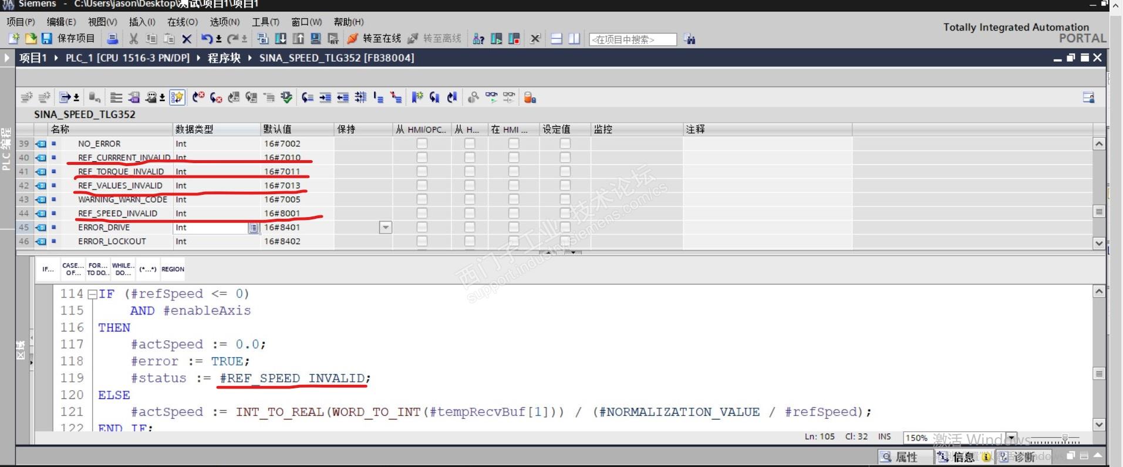Tick the HMI/OPC checkbox for REF_TORQUE_INVALID
1123x467 pixels.
pyautogui.click(x=422, y=171)
